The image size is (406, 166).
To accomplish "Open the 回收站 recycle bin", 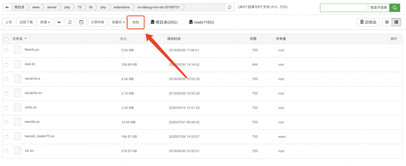I will tap(368, 22).
